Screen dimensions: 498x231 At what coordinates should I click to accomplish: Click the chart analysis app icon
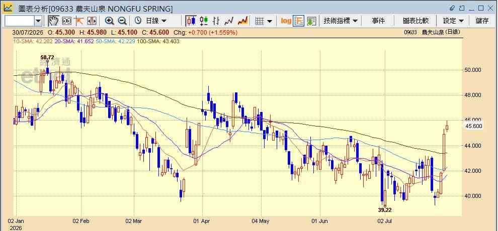click(x=8, y=8)
